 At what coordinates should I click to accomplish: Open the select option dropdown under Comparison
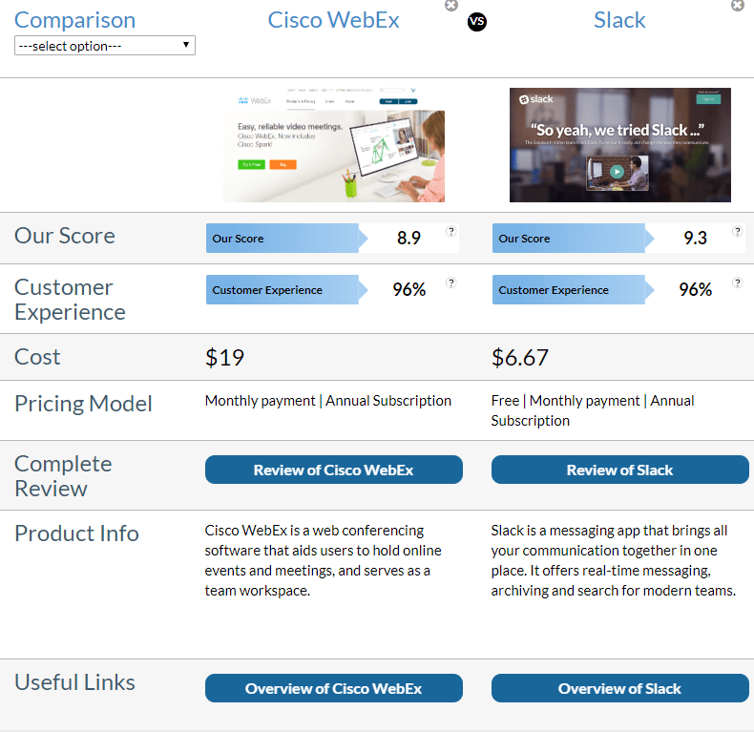[x=105, y=46]
